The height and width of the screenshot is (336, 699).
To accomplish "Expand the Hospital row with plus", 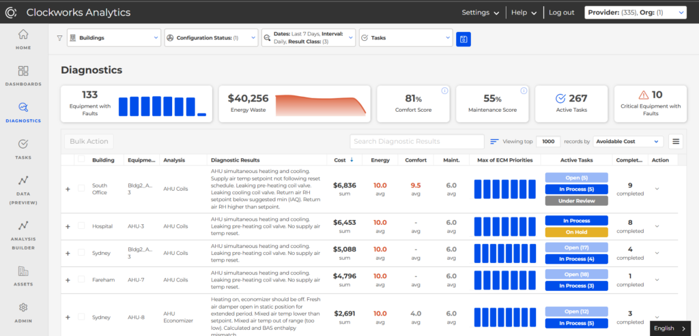I will click(68, 226).
